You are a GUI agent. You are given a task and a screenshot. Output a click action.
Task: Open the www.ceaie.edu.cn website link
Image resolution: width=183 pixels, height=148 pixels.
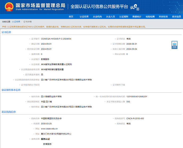pos(49,129)
